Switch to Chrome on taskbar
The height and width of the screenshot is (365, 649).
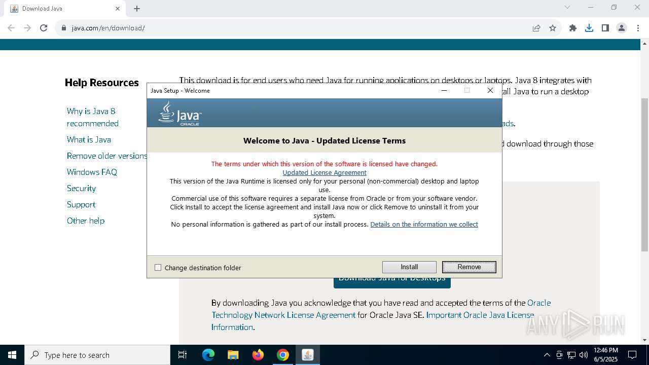[x=282, y=355]
